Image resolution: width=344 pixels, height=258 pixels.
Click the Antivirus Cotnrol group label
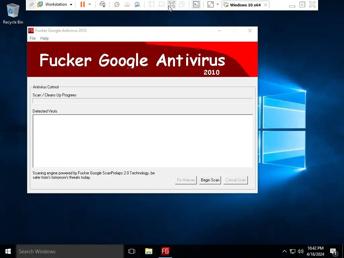(x=46, y=87)
